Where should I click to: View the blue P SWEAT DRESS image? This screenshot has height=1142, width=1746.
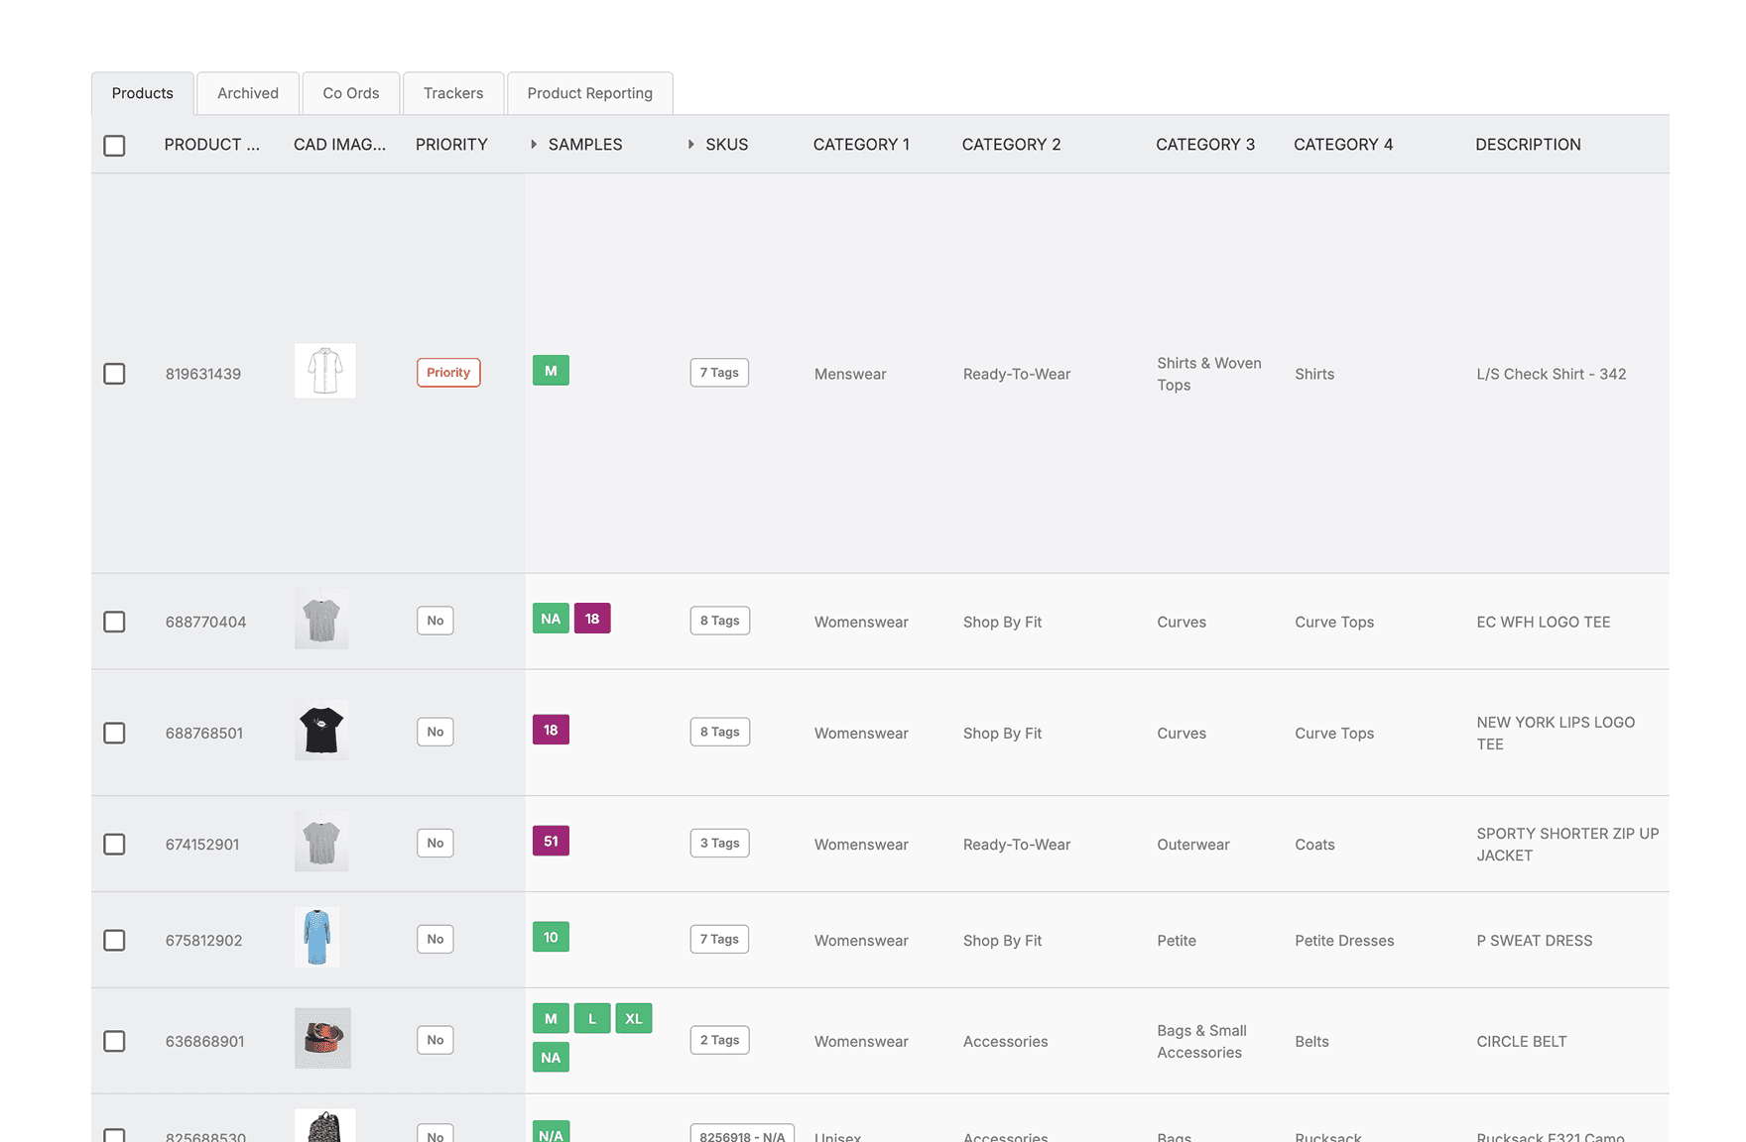coord(317,937)
